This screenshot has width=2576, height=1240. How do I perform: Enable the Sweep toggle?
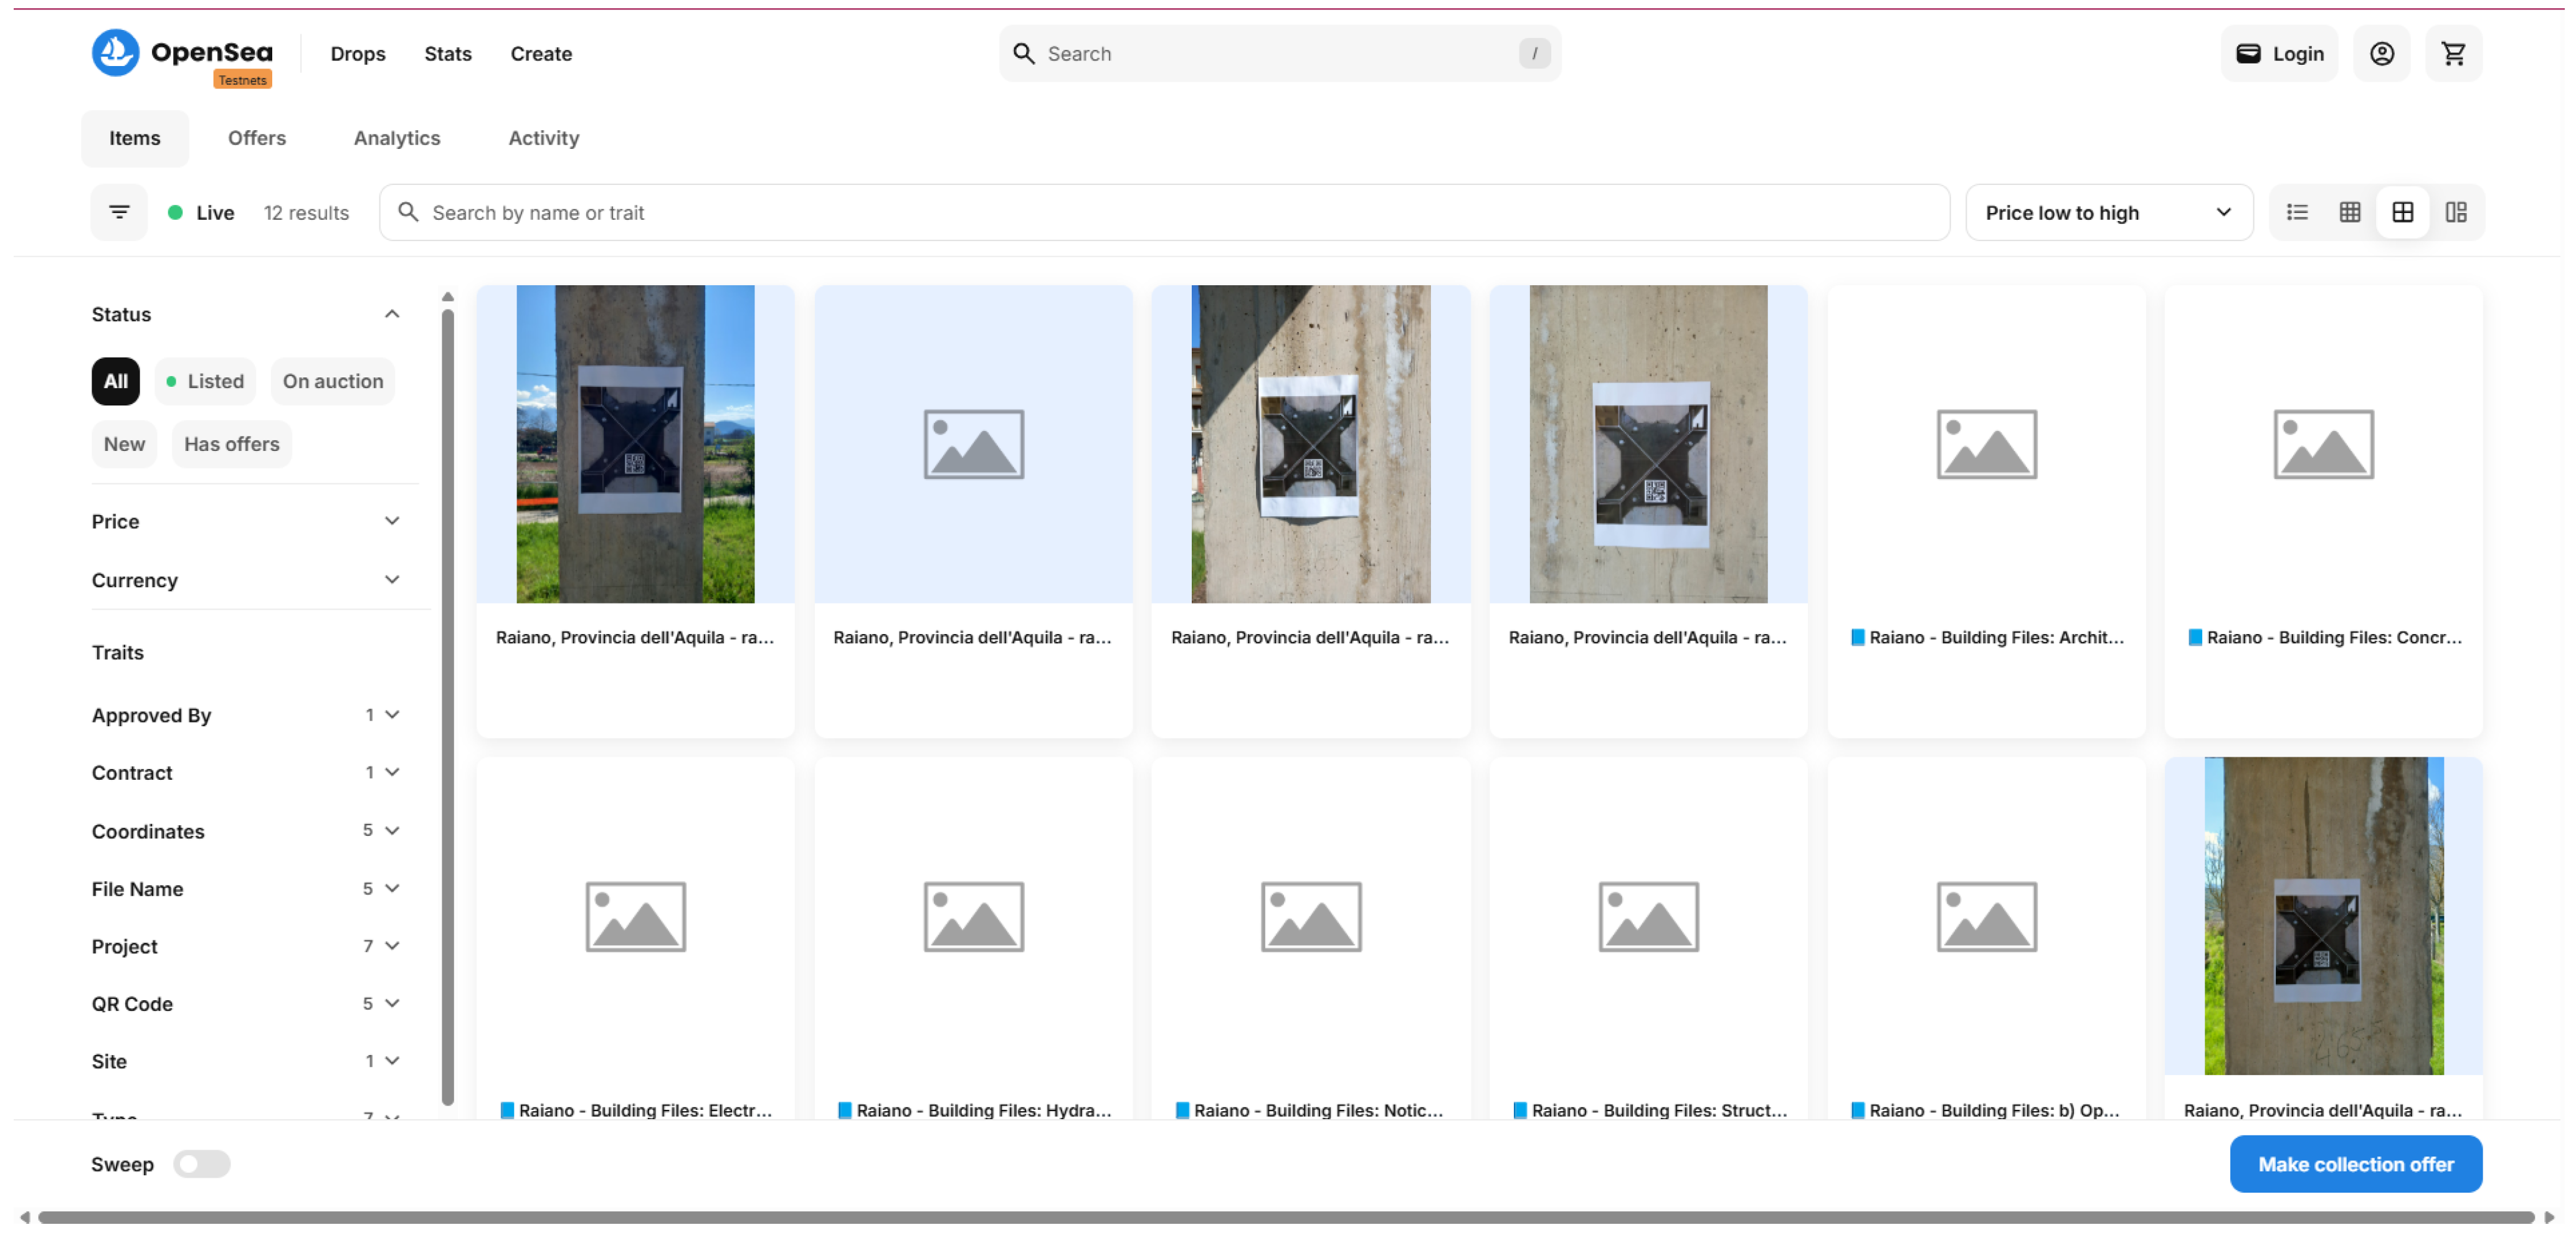(201, 1164)
